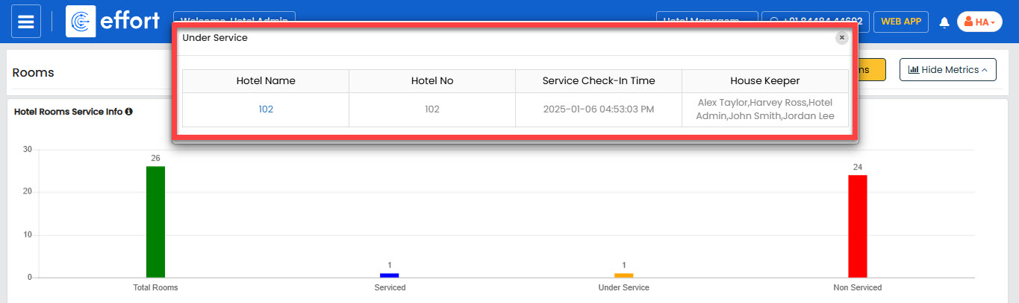Click the Effort logo
Screen dimensions: 1019x303
(113, 22)
